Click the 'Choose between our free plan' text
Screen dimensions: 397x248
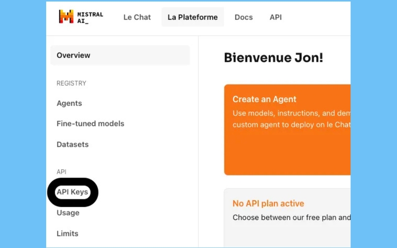[291, 217]
